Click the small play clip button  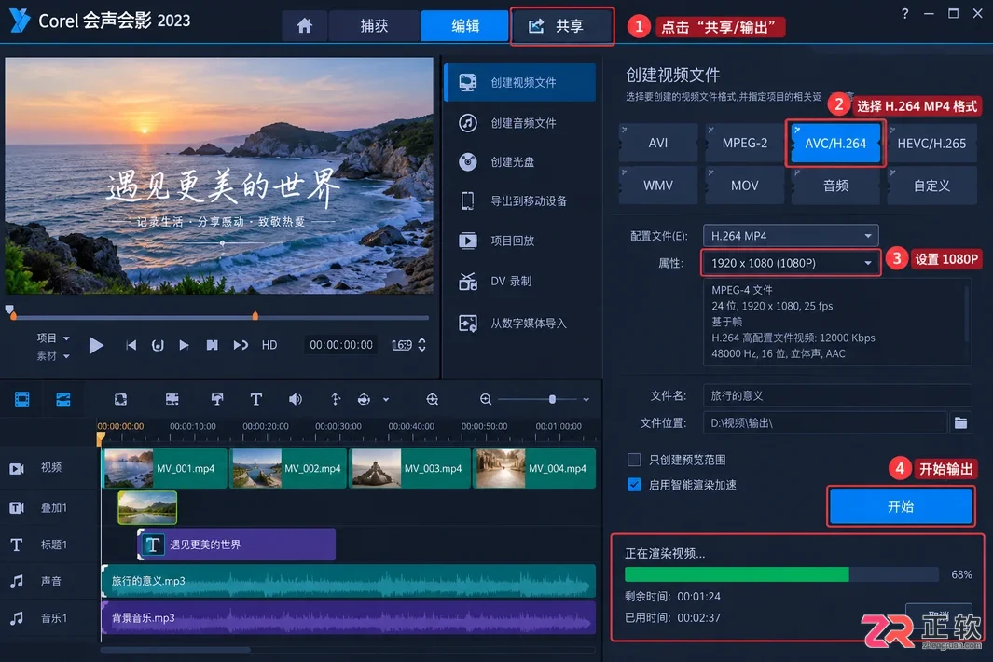[184, 345]
